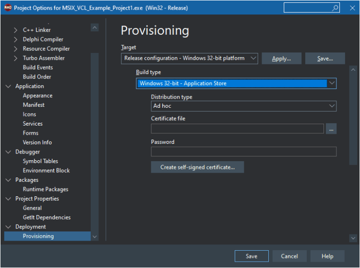Click the tree scrollbar down arrow

click(95, 237)
